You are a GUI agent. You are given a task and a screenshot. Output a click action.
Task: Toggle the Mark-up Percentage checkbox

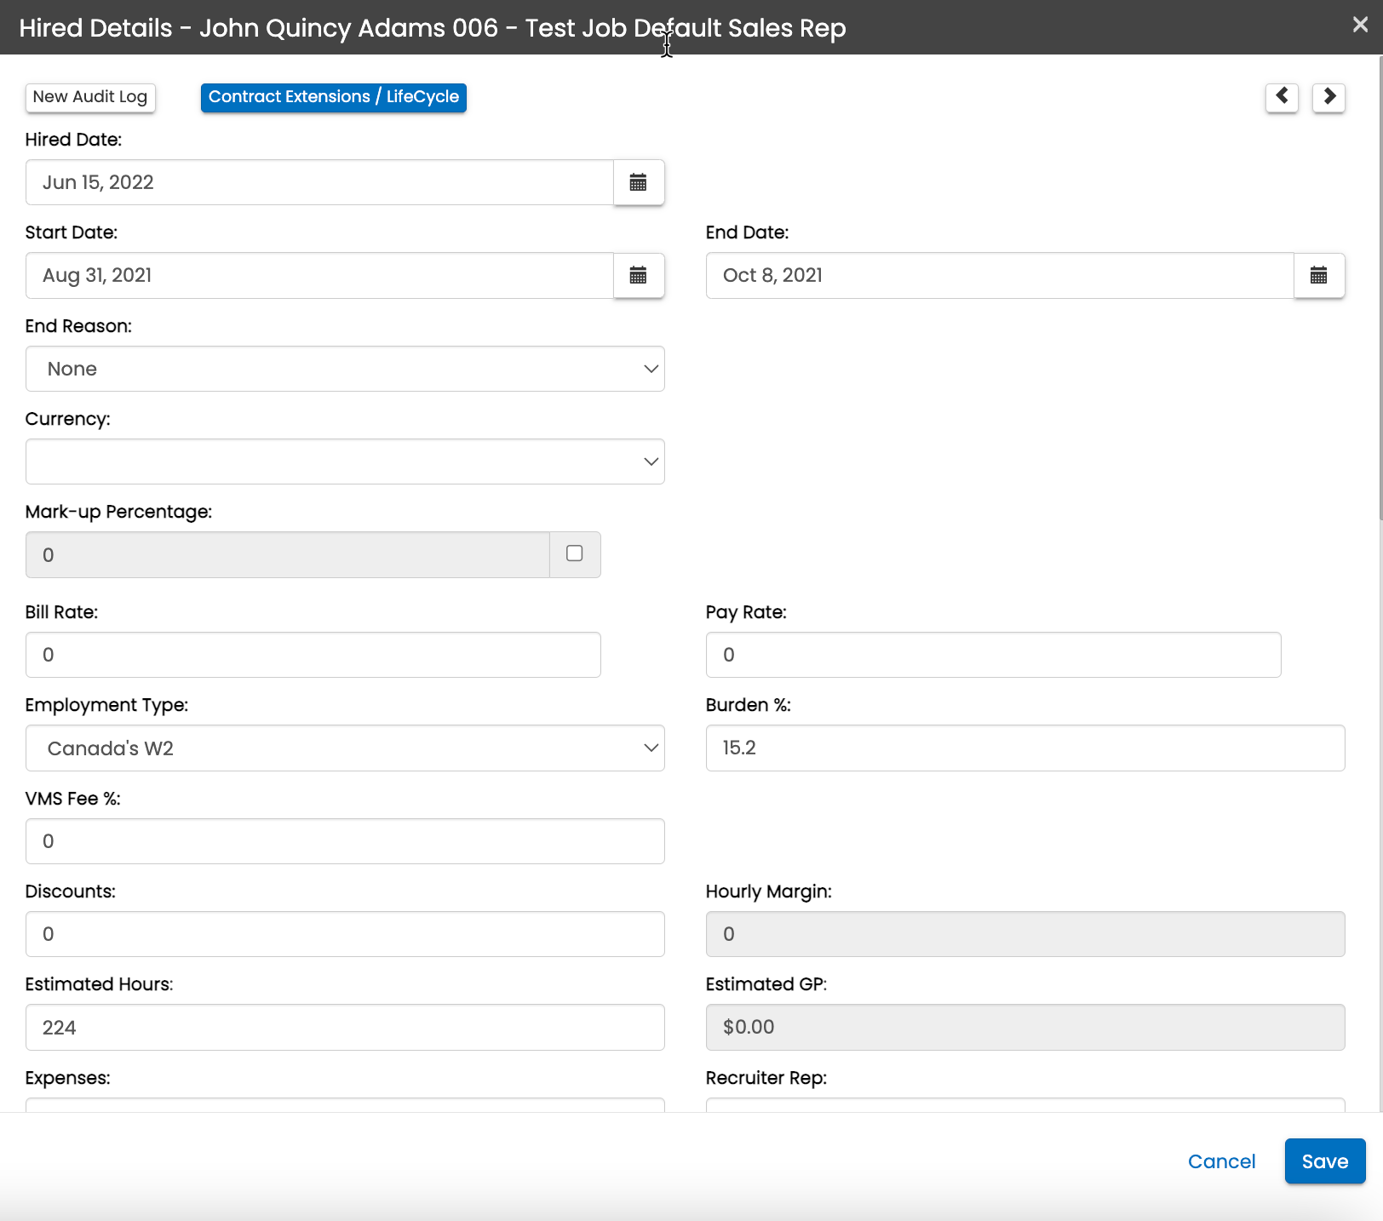tap(575, 553)
